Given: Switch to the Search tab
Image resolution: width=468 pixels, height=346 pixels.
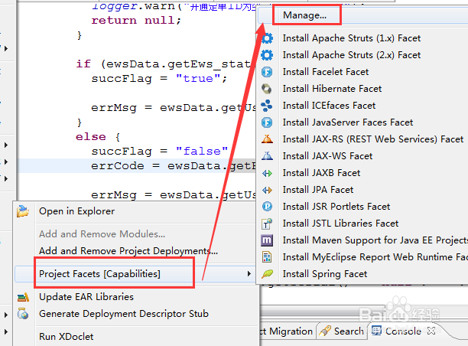Looking at the screenshot, I should (342, 331).
